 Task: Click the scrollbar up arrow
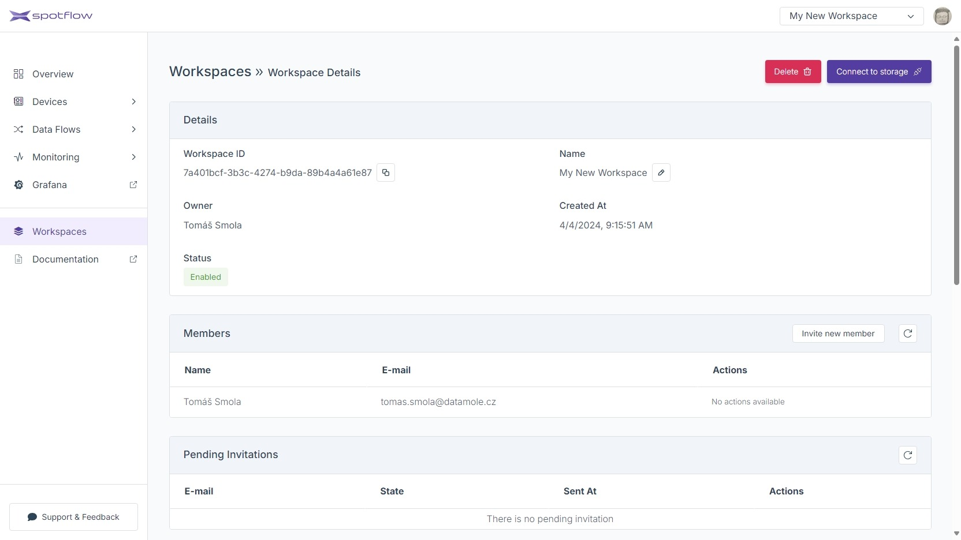click(956, 39)
